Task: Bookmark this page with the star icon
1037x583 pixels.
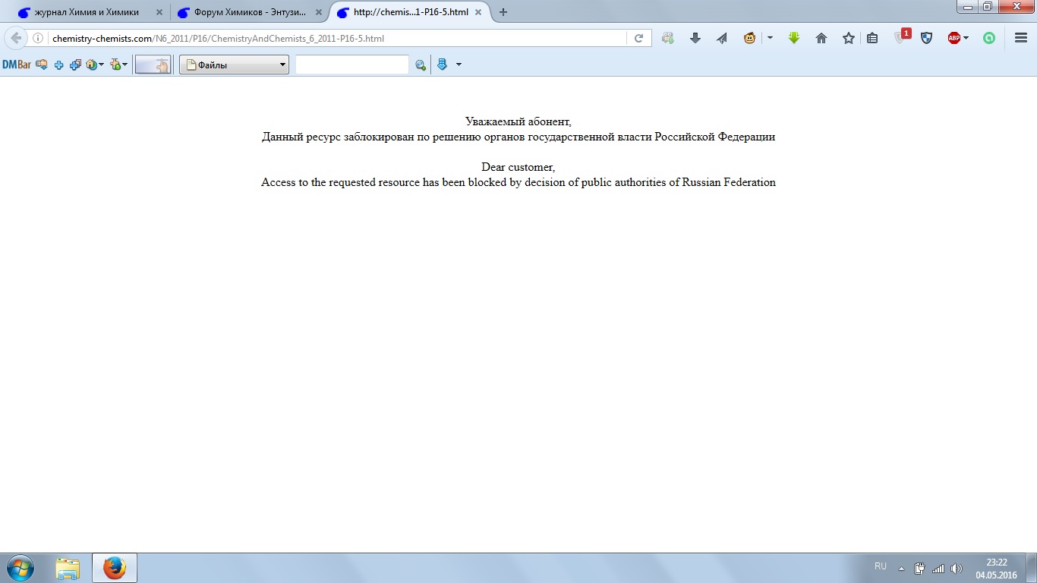Action: [848, 38]
